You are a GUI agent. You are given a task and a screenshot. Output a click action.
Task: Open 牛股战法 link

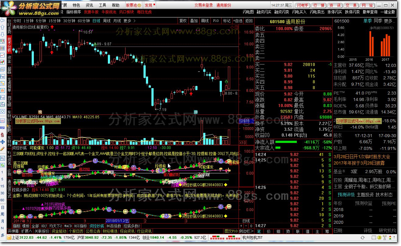pyautogui.click(x=109, y=12)
